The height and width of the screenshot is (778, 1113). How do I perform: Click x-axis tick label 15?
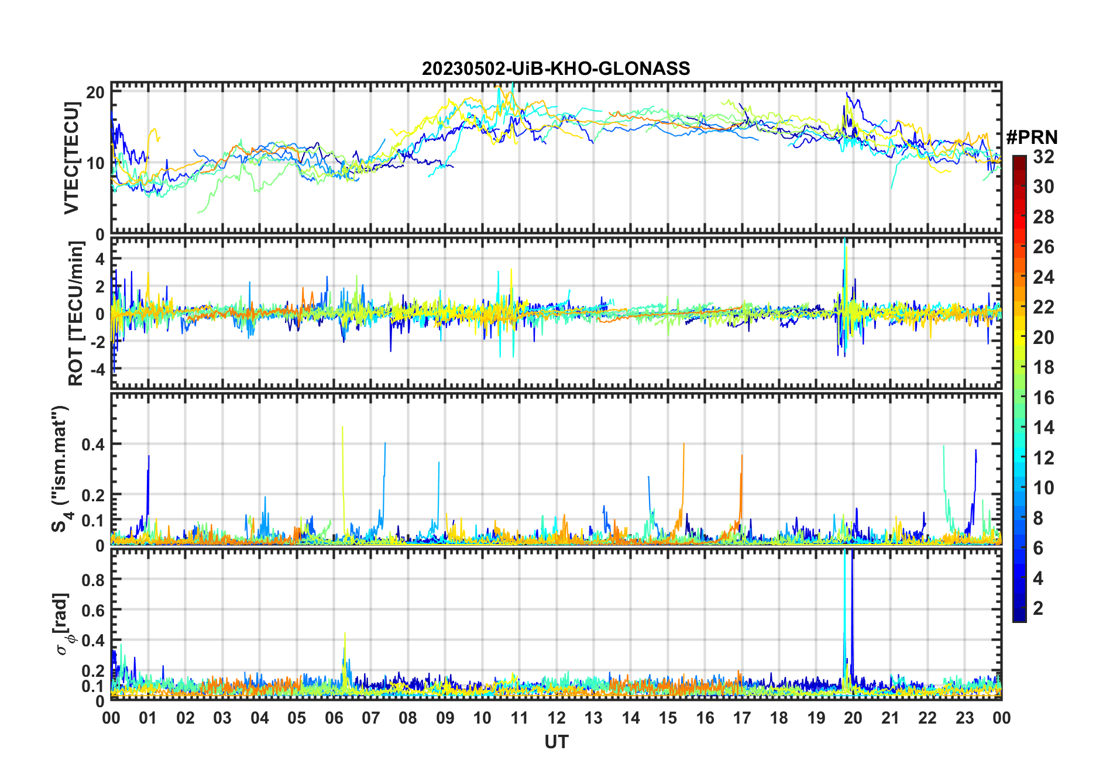pos(668,718)
